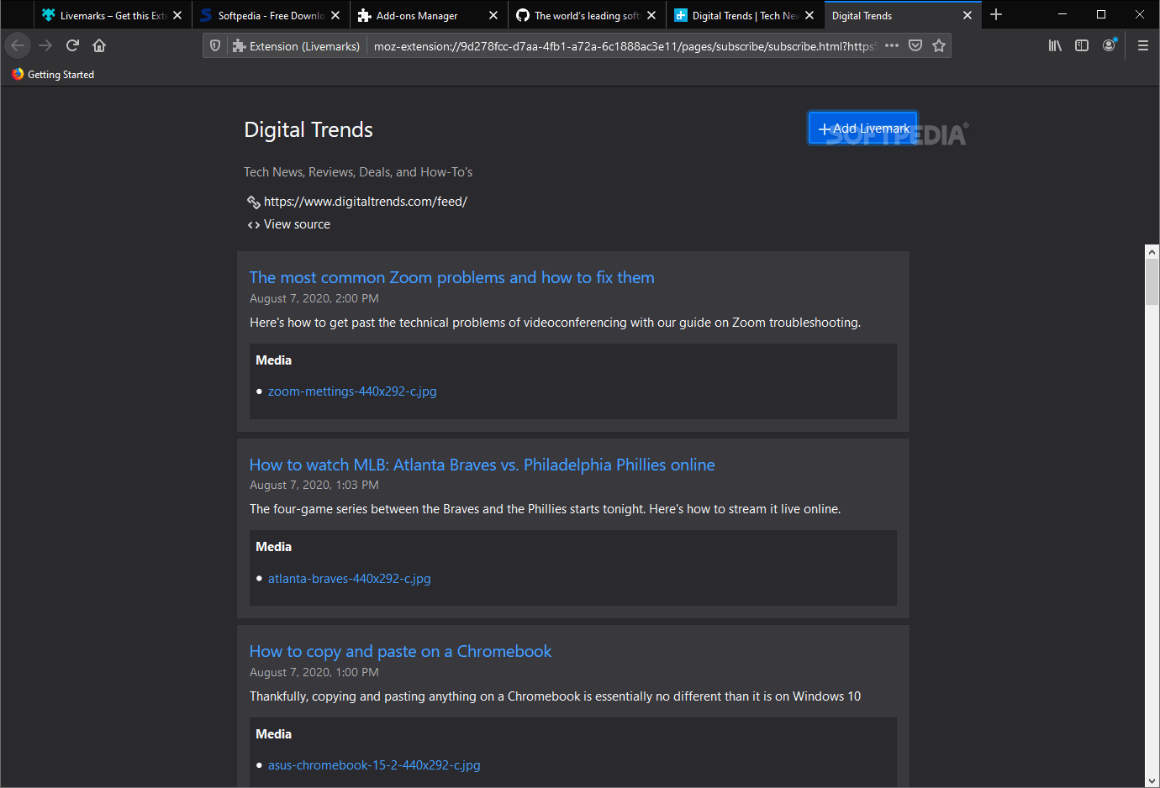Click the August 7, 2020, 1:00 PM date

click(314, 672)
